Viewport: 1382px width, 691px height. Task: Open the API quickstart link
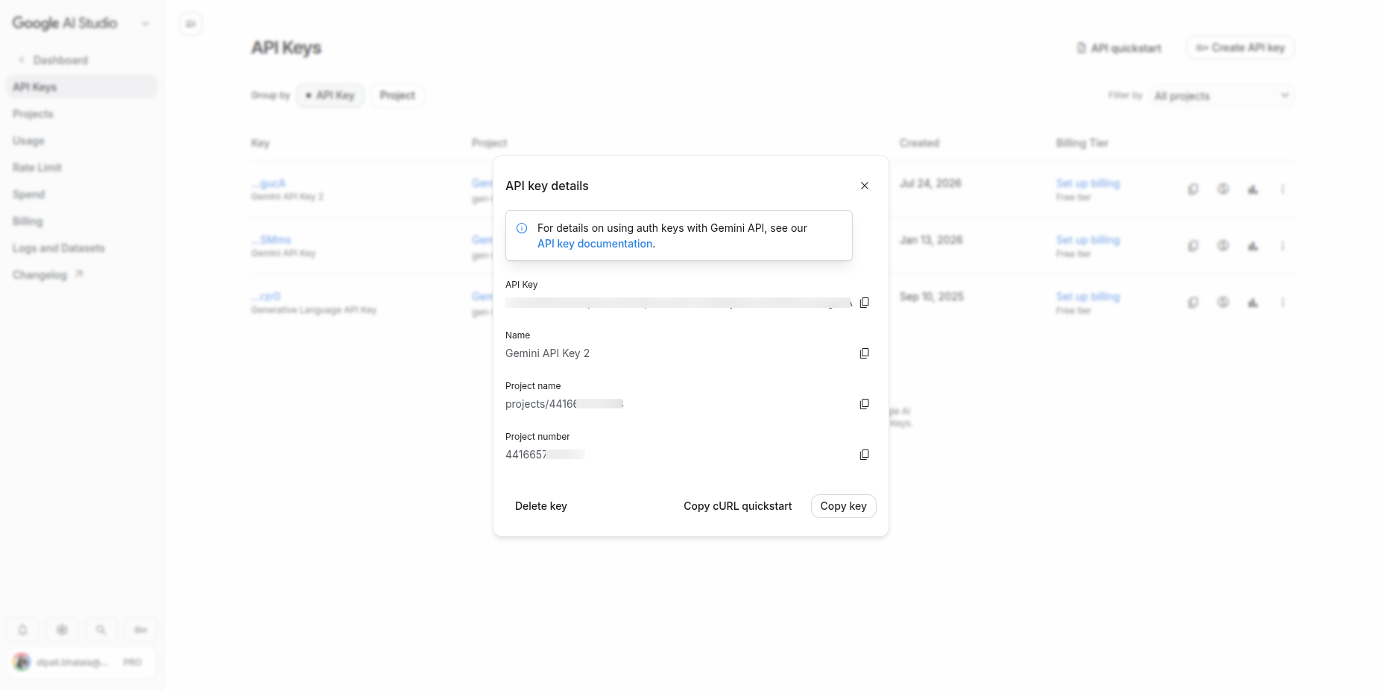(1119, 48)
